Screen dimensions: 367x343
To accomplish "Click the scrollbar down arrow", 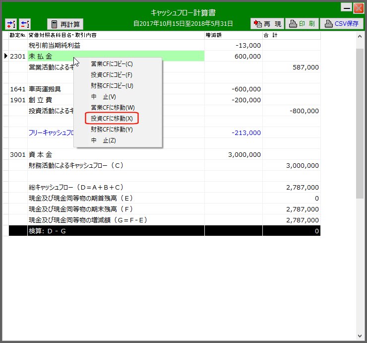I will tap(360, 336).
